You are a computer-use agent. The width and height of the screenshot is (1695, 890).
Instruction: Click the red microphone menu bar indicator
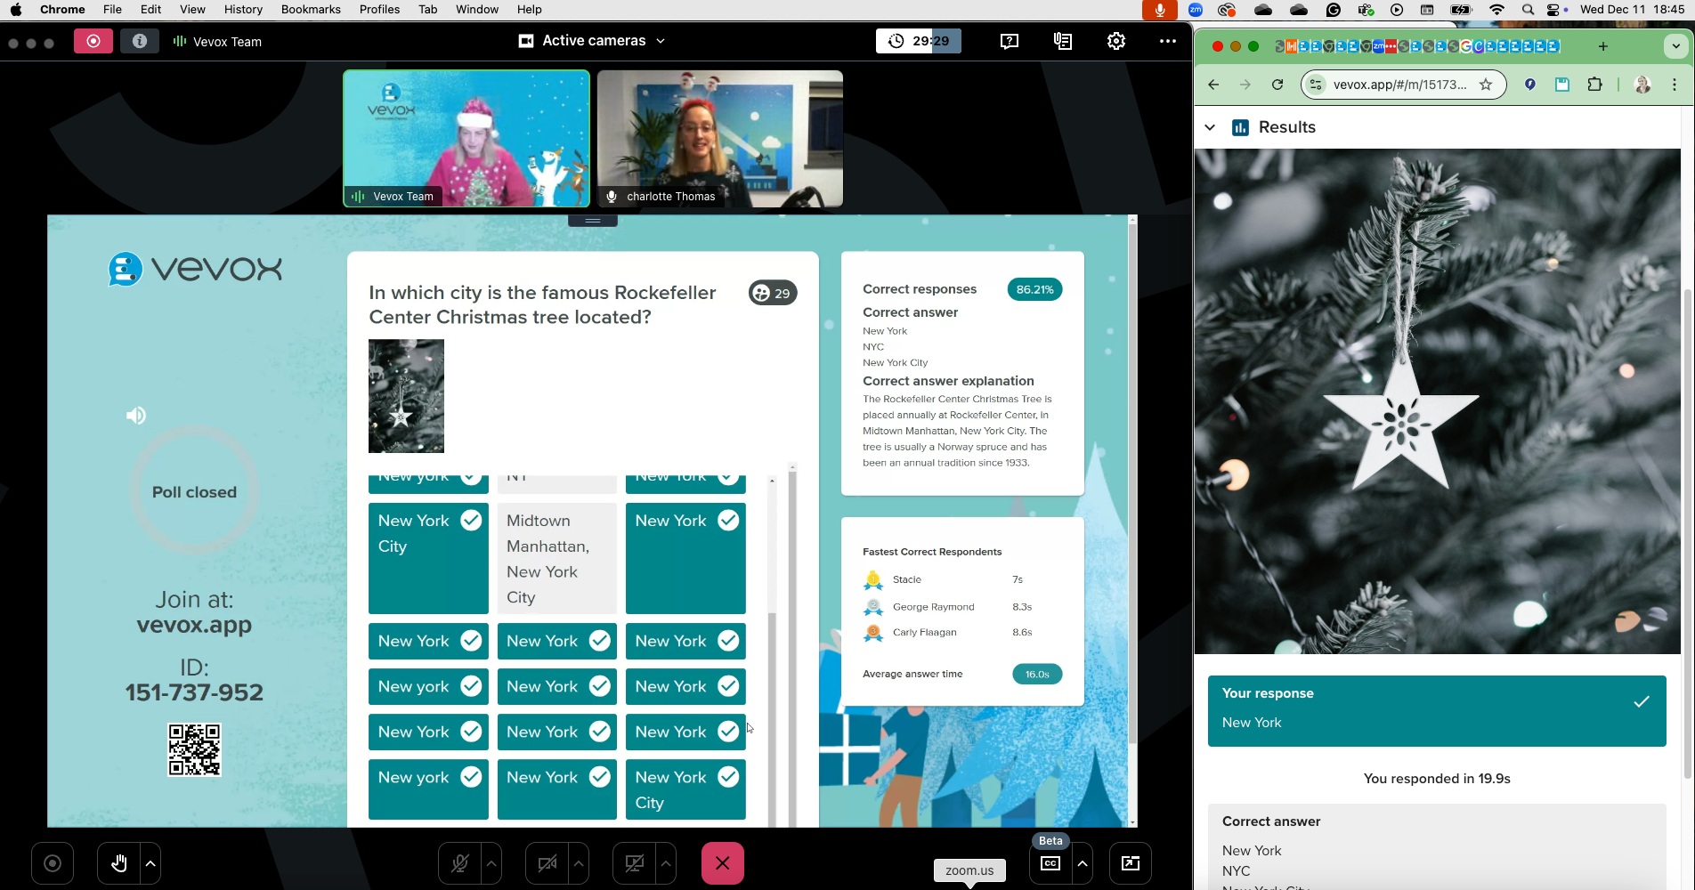click(1160, 10)
